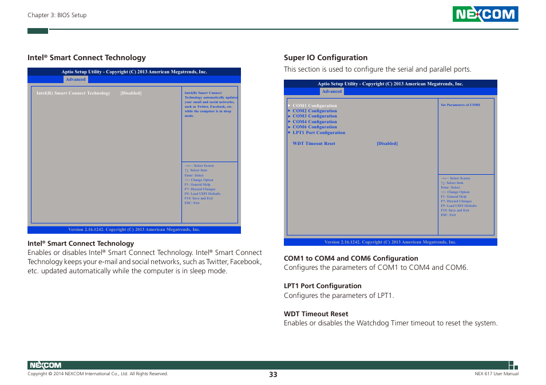546x385 pixels.
Task: Open COM4 Configuration submenu
Action: [x=314, y=121]
